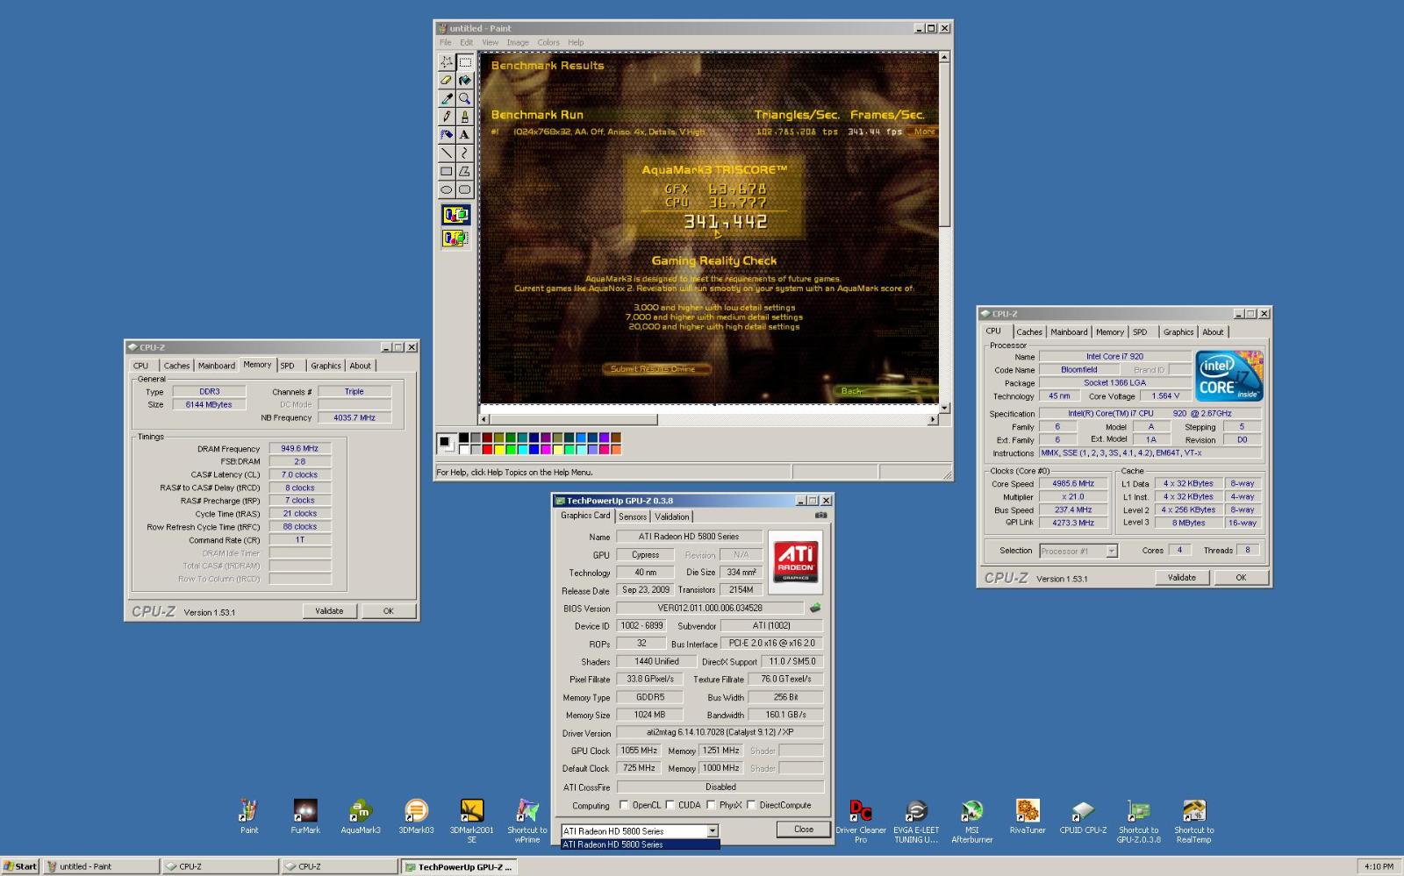Select the MSI Afterburner desktop icon

pos(971,820)
